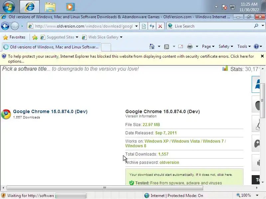Open the Action Center flag icon
The width and height of the screenshot is (266, 199).
tap(224, 7)
